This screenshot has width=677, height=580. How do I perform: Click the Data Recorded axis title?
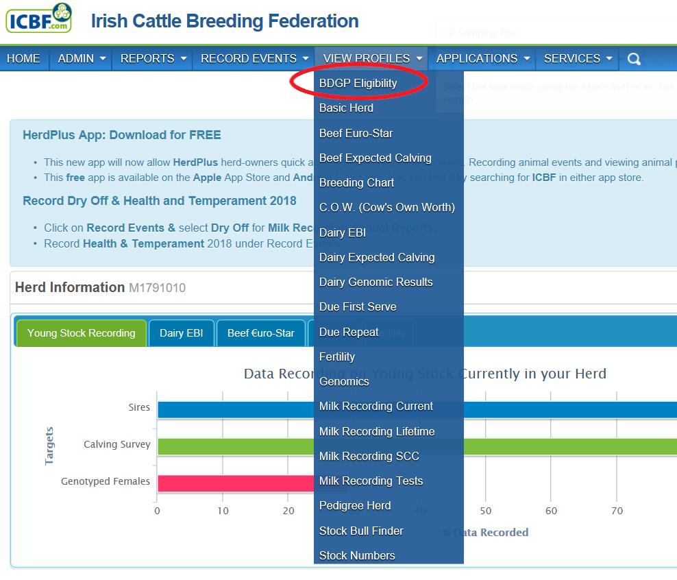(485, 533)
